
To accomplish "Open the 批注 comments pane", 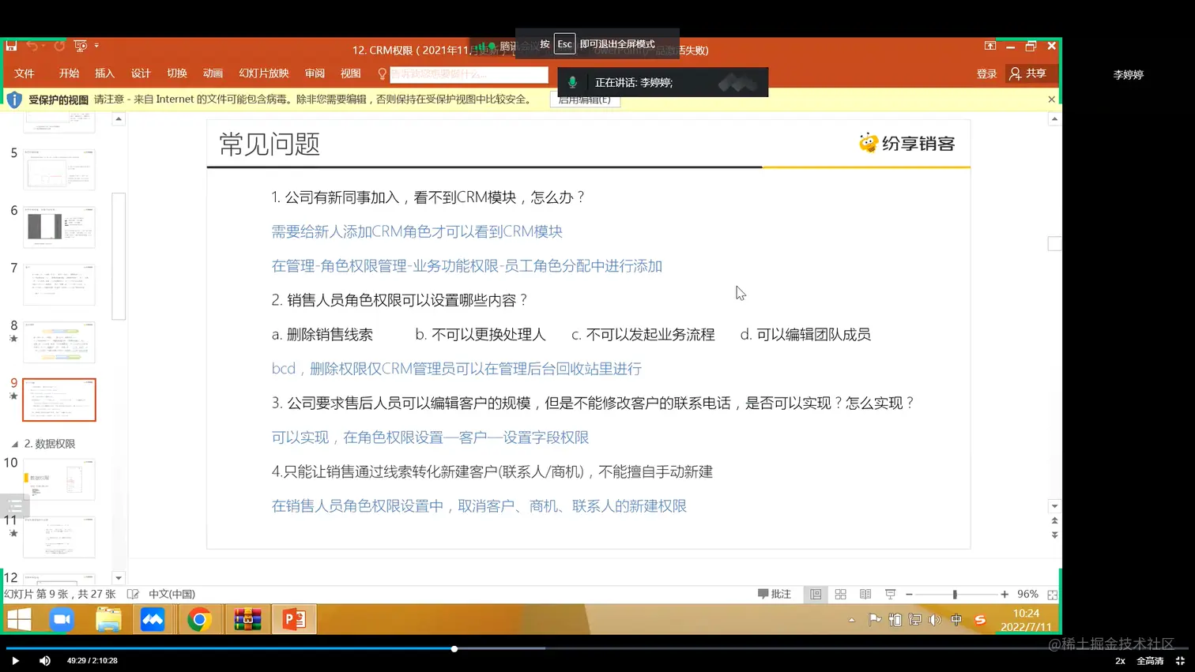I will pyautogui.click(x=775, y=594).
